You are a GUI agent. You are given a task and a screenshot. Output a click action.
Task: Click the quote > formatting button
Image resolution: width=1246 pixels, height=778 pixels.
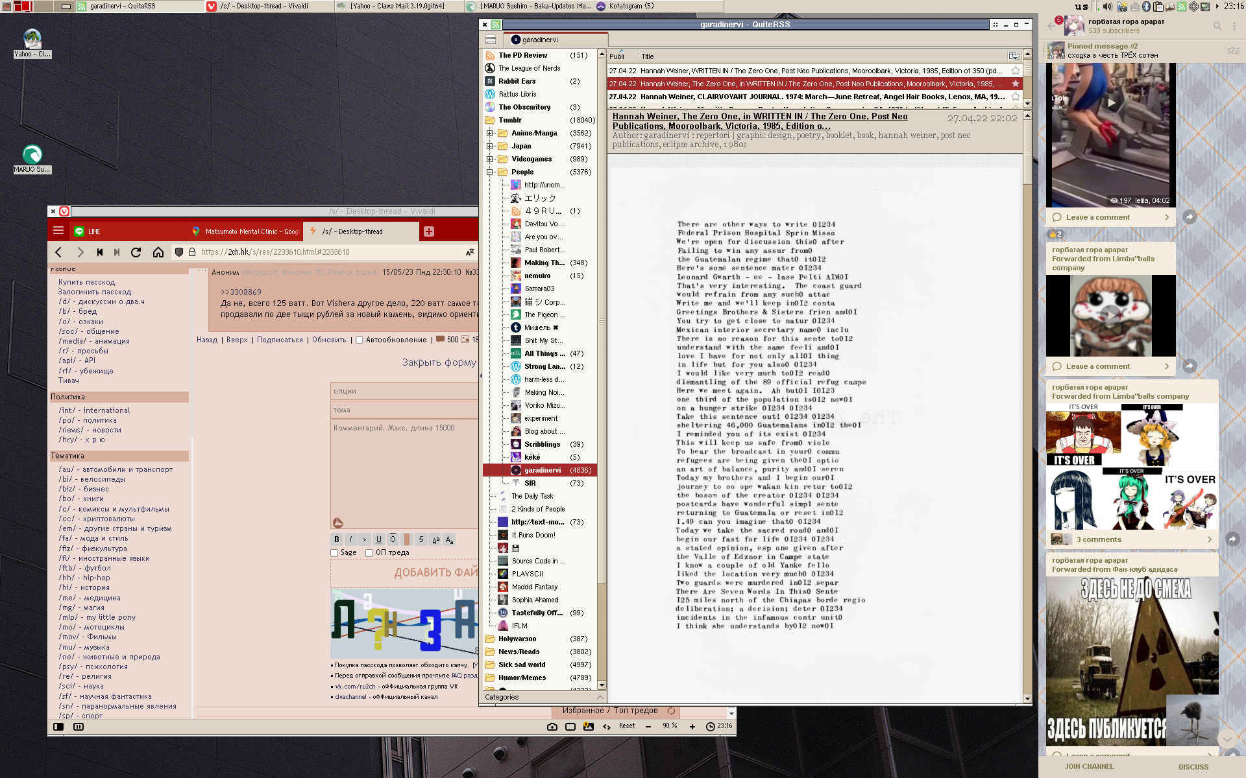(x=365, y=539)
